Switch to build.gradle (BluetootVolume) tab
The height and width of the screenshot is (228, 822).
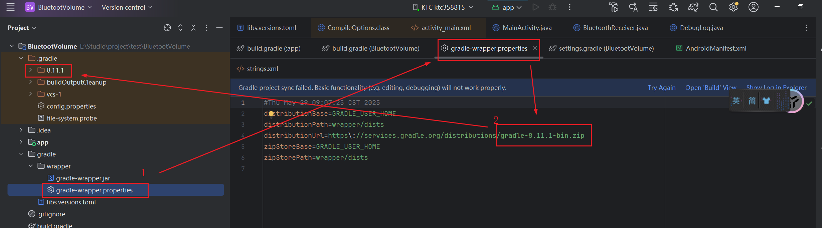click(371, 49)
